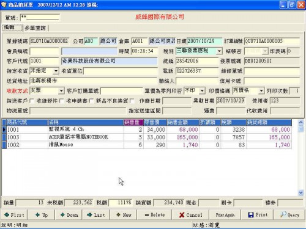Print the sales order
Screen dimensions: 306x229
click(257, 215)
